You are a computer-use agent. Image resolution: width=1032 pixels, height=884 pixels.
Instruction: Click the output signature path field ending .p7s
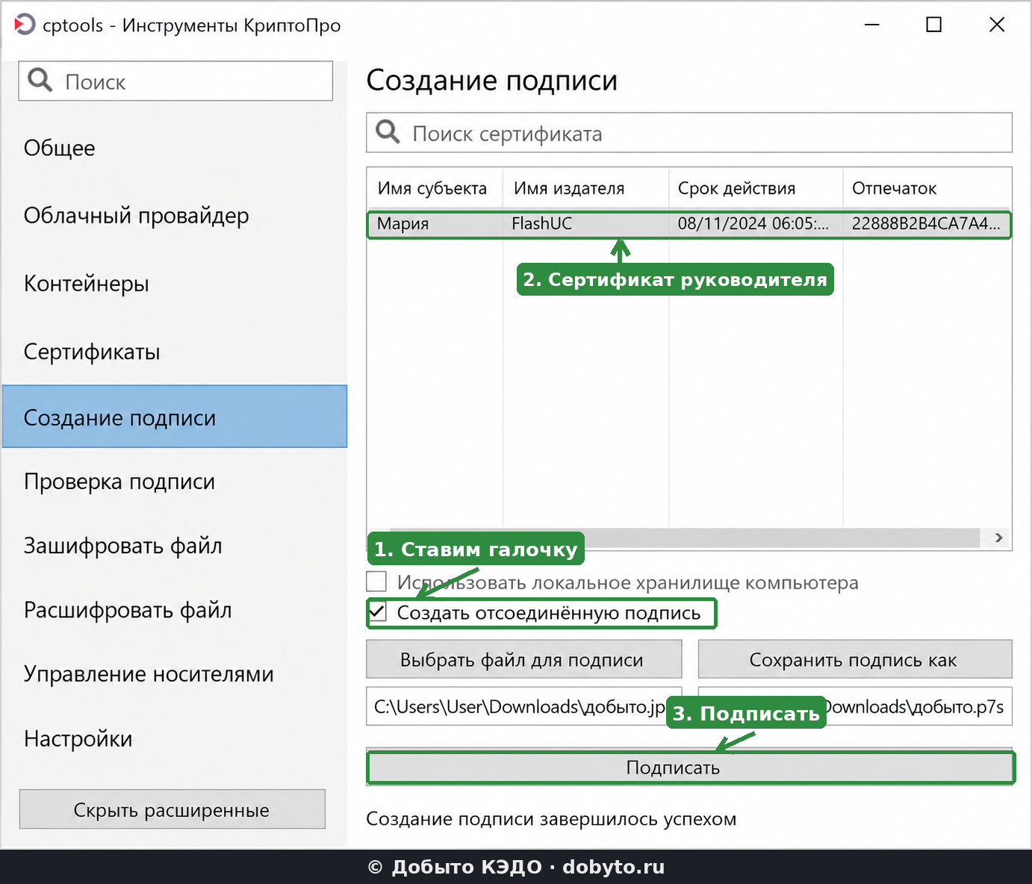pos(855,706)
